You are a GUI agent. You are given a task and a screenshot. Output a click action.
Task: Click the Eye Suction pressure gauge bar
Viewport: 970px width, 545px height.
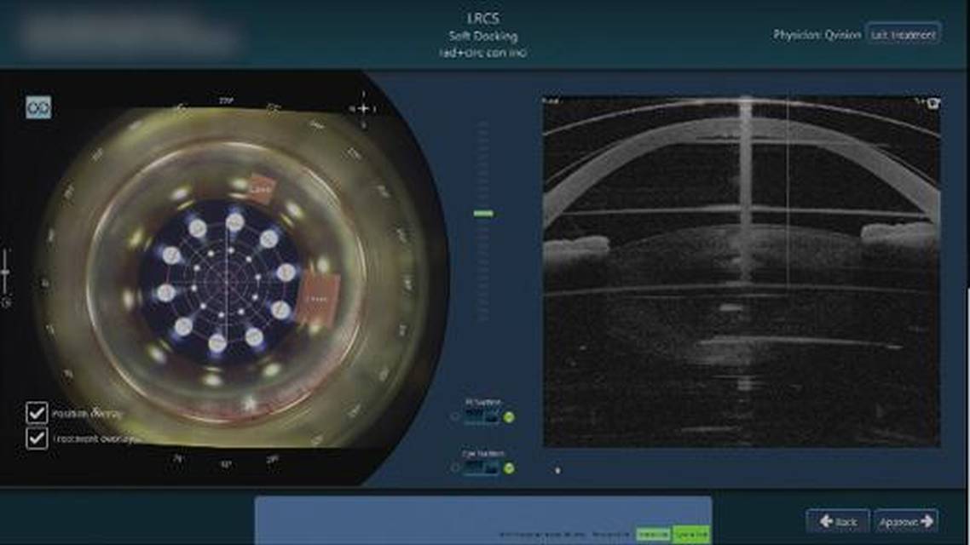[x=482, y=468]
